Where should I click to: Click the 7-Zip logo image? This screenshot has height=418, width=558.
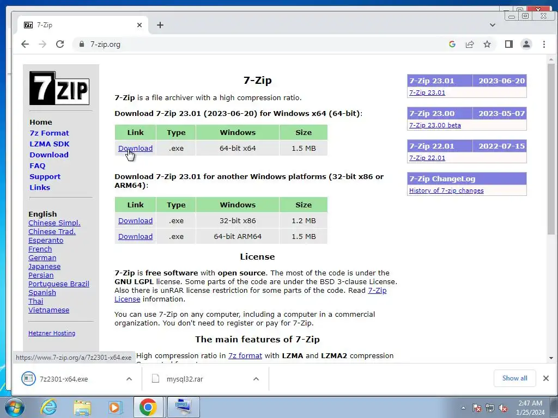point(59,88)
